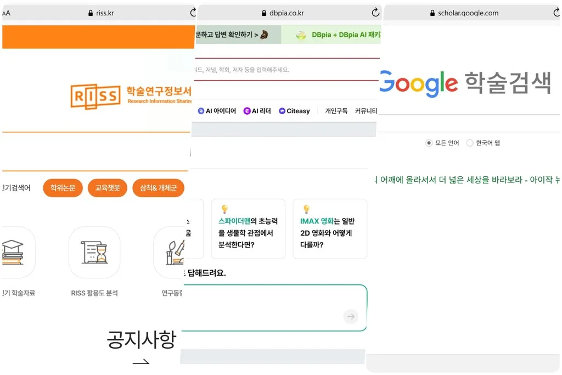Click RISS search input field
The image size is (562, 375).
(95, 152)
